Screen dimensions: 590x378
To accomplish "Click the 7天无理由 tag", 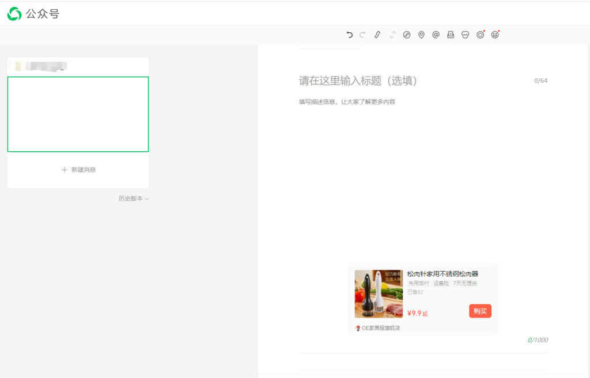I will [465, 283].
